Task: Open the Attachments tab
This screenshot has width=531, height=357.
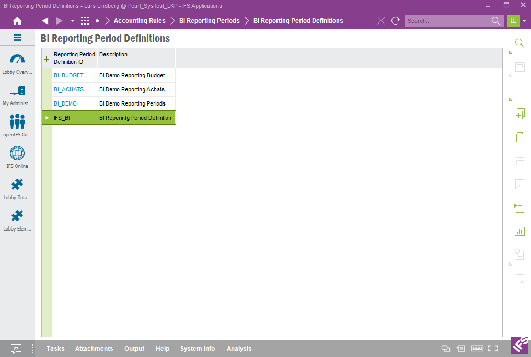Action: 94,349
